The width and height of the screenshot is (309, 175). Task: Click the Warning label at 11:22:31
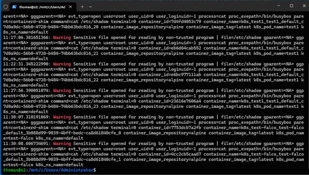(62, 64)
